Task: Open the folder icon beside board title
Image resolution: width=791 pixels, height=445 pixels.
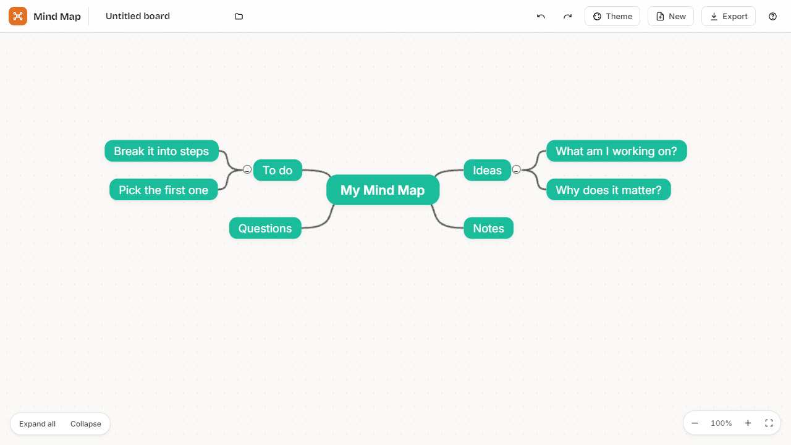Action: (x=239, y=17)
